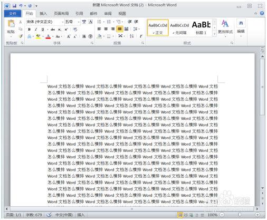Click the spelling check icon in the status bar
Viewport: 267px width, 220px height.
click(49, 215)
